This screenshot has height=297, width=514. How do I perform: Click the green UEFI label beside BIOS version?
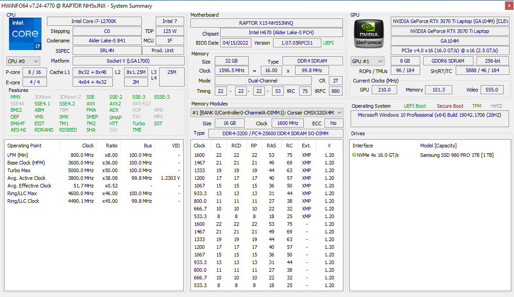click(329, 43)
